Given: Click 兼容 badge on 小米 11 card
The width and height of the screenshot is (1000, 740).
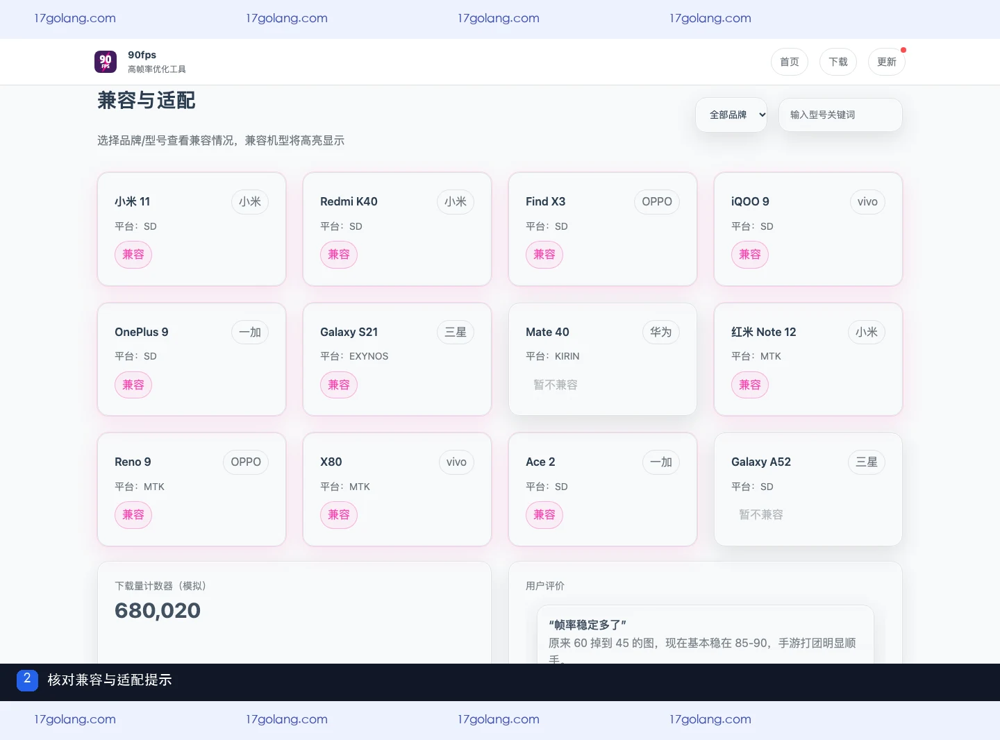Looking at the screenshot, I should coord(133,255).
